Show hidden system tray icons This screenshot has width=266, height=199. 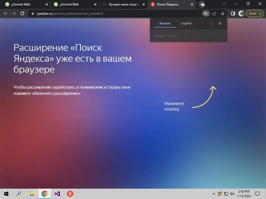click(214, 194)
